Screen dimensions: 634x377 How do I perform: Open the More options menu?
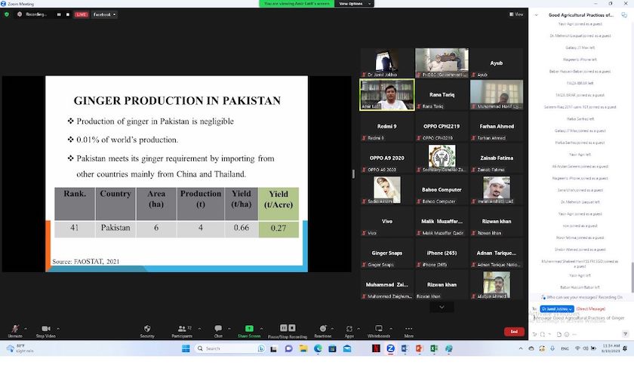click(x=408, y=329)
